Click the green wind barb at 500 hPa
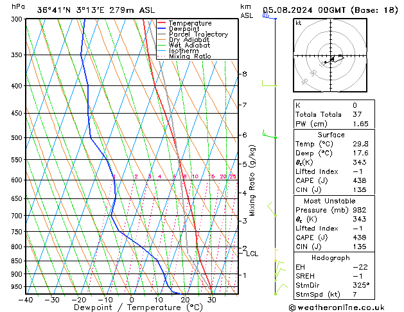The width and height of the screenshot is (404, 312). click(270, 134)
